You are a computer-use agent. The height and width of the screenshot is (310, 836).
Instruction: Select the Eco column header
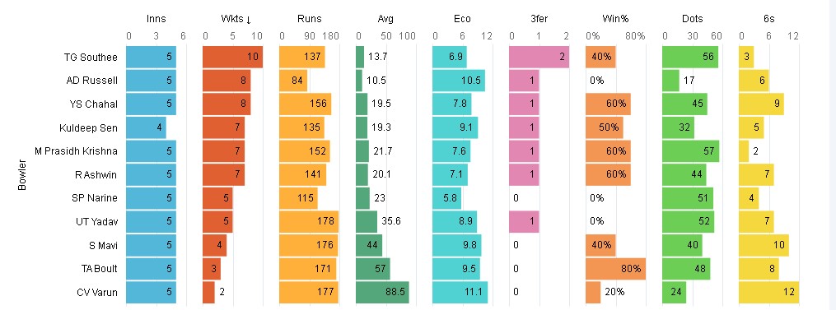462,19
